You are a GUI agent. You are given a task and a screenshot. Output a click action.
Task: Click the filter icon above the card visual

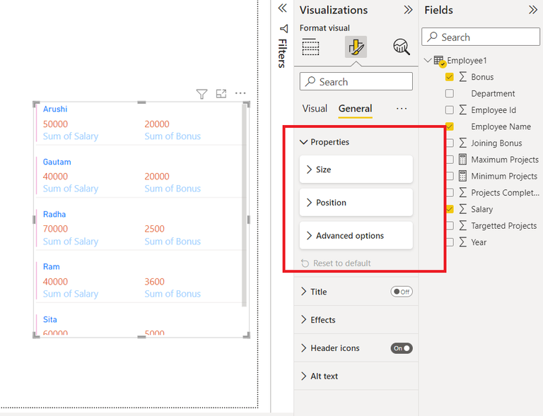[202, 94]
